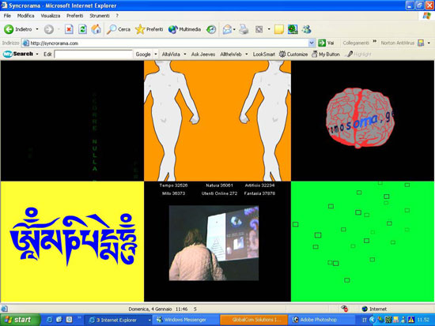
Task: Stop page loading with red X icon
Action: coord(69,29)
